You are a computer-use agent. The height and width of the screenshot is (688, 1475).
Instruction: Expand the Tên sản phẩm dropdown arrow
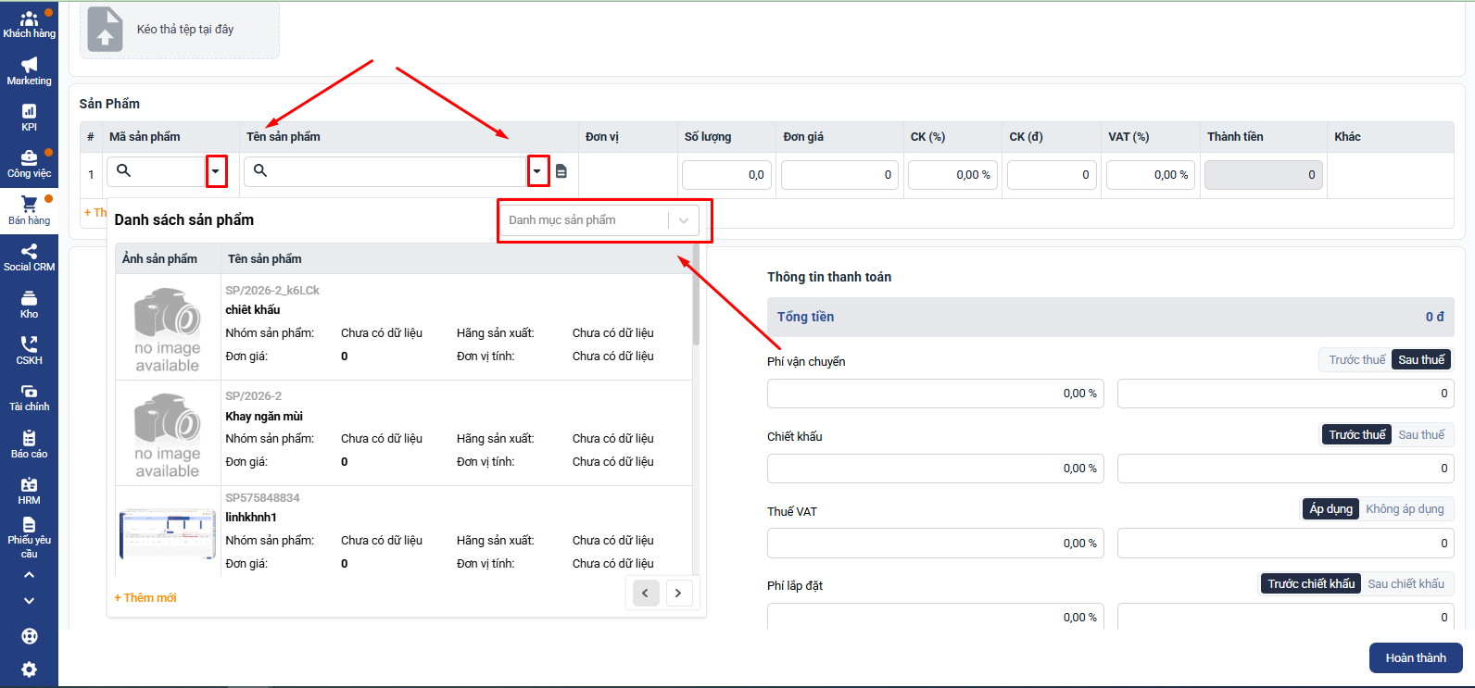(537, 171)
